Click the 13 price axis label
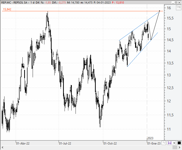 [169, 75]
